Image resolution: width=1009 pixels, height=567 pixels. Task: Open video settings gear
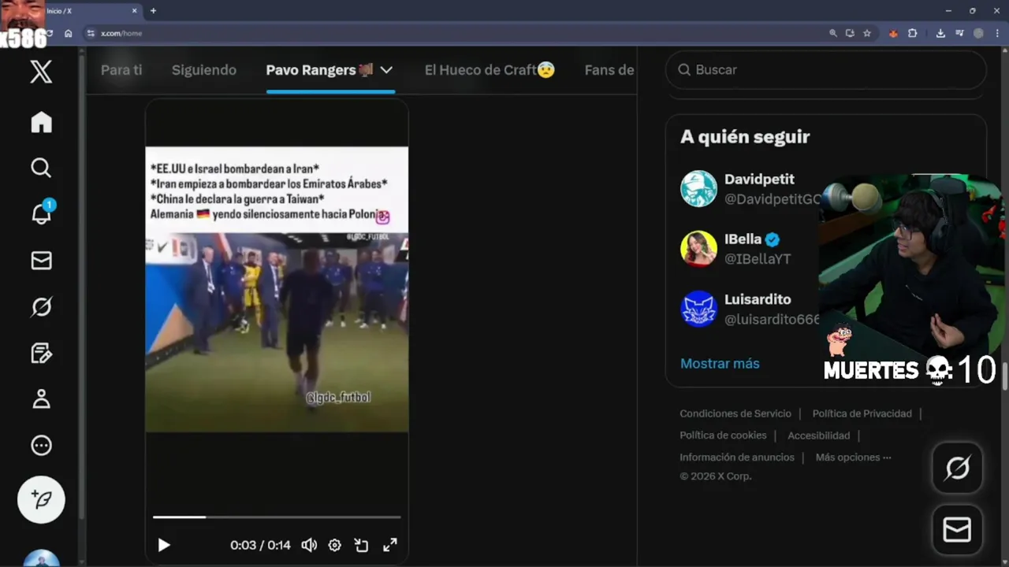(335, 545)
